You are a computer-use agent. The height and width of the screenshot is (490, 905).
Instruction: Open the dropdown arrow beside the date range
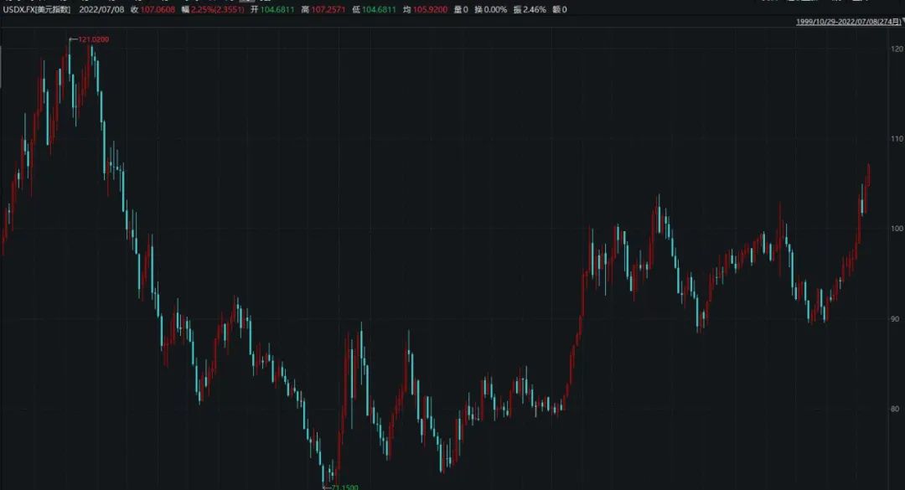(902, 22)
